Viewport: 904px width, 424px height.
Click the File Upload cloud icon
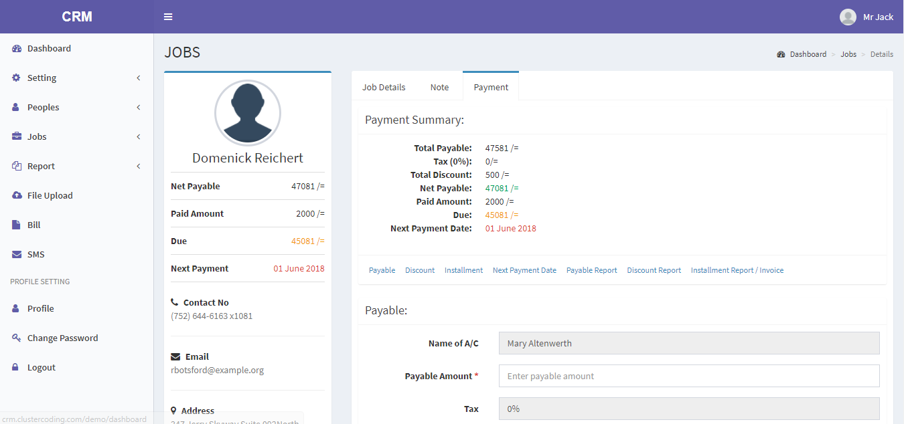(17, 196)
